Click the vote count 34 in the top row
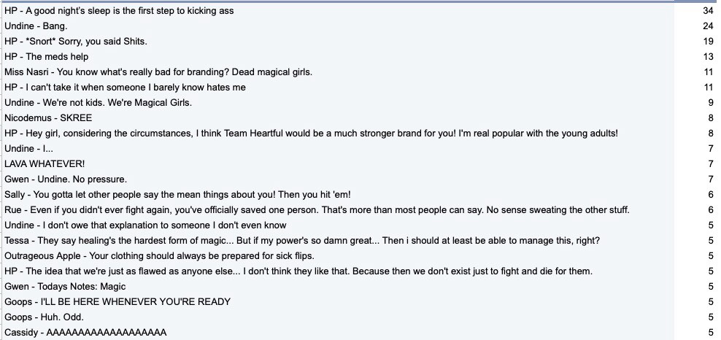Image resolution: width=721 pixels, height=340 pixels. pyautogui.click(x=707, y=11)
